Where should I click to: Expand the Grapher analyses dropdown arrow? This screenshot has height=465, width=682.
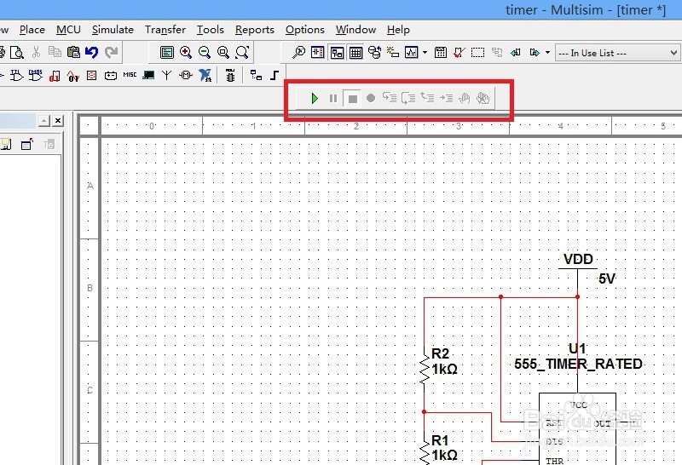425,53
